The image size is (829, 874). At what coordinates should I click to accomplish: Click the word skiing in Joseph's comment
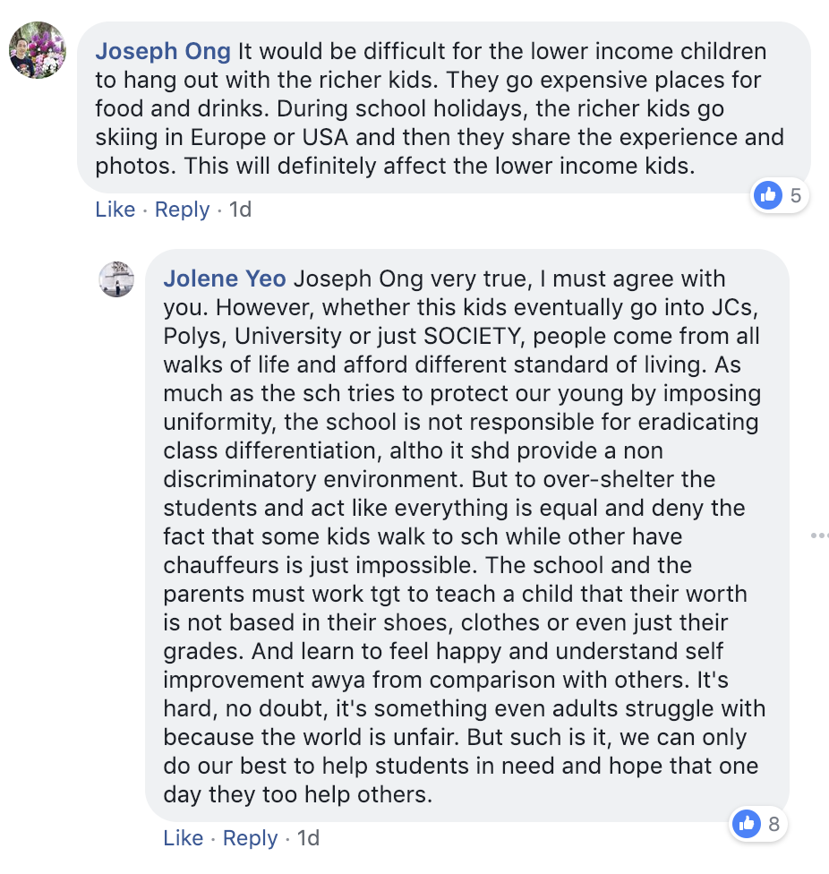coord(126,138)
